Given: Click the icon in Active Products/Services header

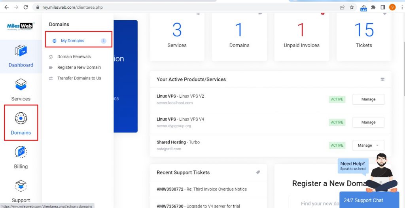Looking at the screenshot, I should click(382, 79).
